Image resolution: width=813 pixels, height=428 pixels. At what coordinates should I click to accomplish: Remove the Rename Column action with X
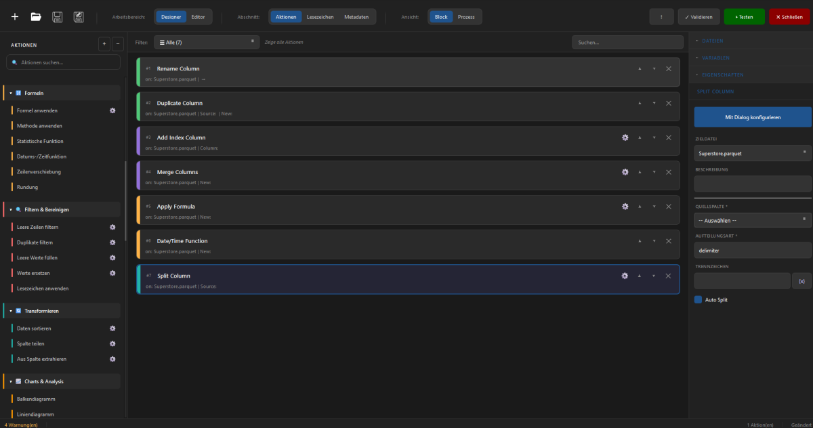tap(668, 68)
